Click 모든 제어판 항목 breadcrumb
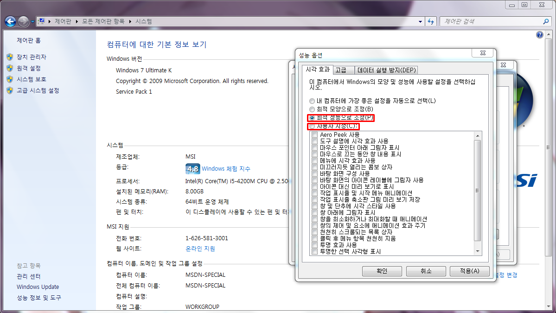 point(103,21)
